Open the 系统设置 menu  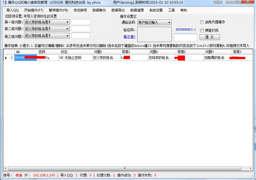click(x=156, y=10)
